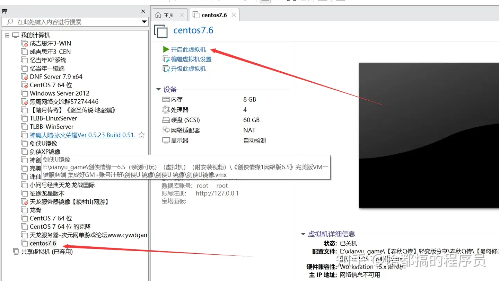Click the My Computer (我的计算机) monitor icon
This screenshot has width=499, height=281.
(x=16, y=35)
